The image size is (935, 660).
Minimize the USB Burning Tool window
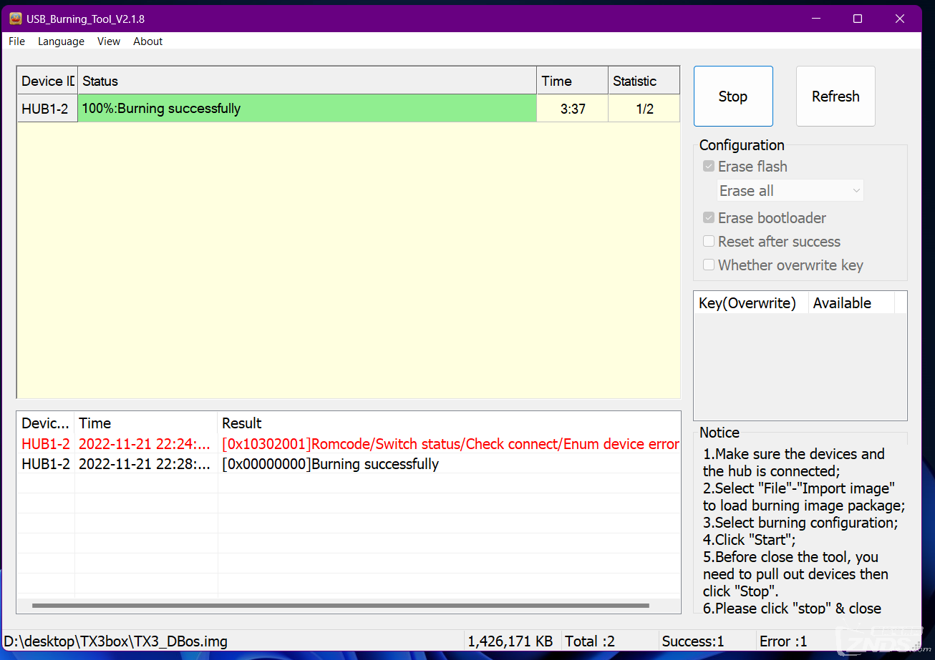[816, 19]
